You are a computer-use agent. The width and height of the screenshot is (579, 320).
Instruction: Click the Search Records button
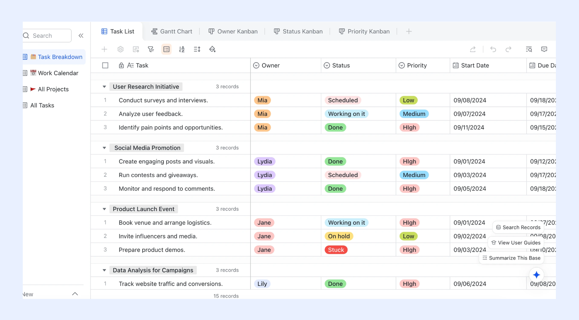click(x=518, y=227)
